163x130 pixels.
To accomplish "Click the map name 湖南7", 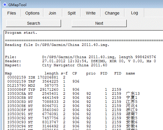I will pos(132,114).
